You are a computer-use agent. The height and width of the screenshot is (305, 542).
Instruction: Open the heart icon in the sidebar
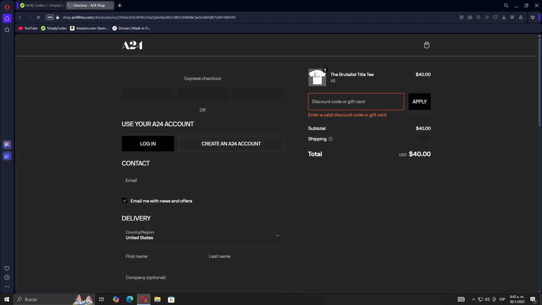[x=7, y=268]
